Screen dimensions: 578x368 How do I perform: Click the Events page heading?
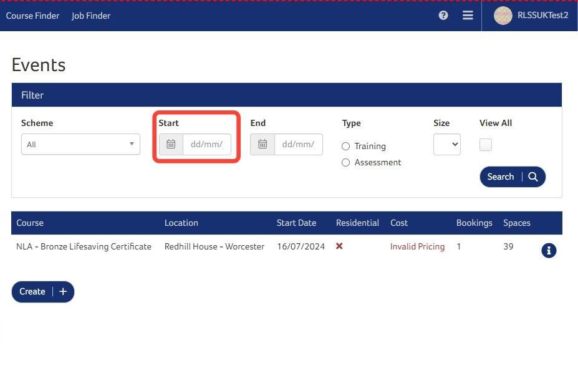click(x=39, y=65)
